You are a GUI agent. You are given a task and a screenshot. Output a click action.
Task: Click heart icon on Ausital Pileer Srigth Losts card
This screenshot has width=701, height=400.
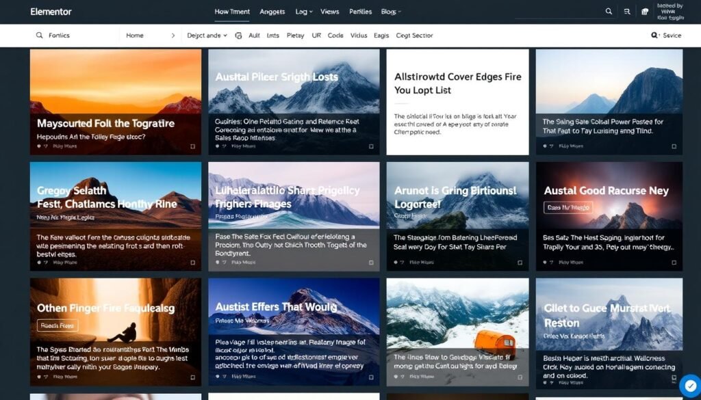(x=217, y=146)
